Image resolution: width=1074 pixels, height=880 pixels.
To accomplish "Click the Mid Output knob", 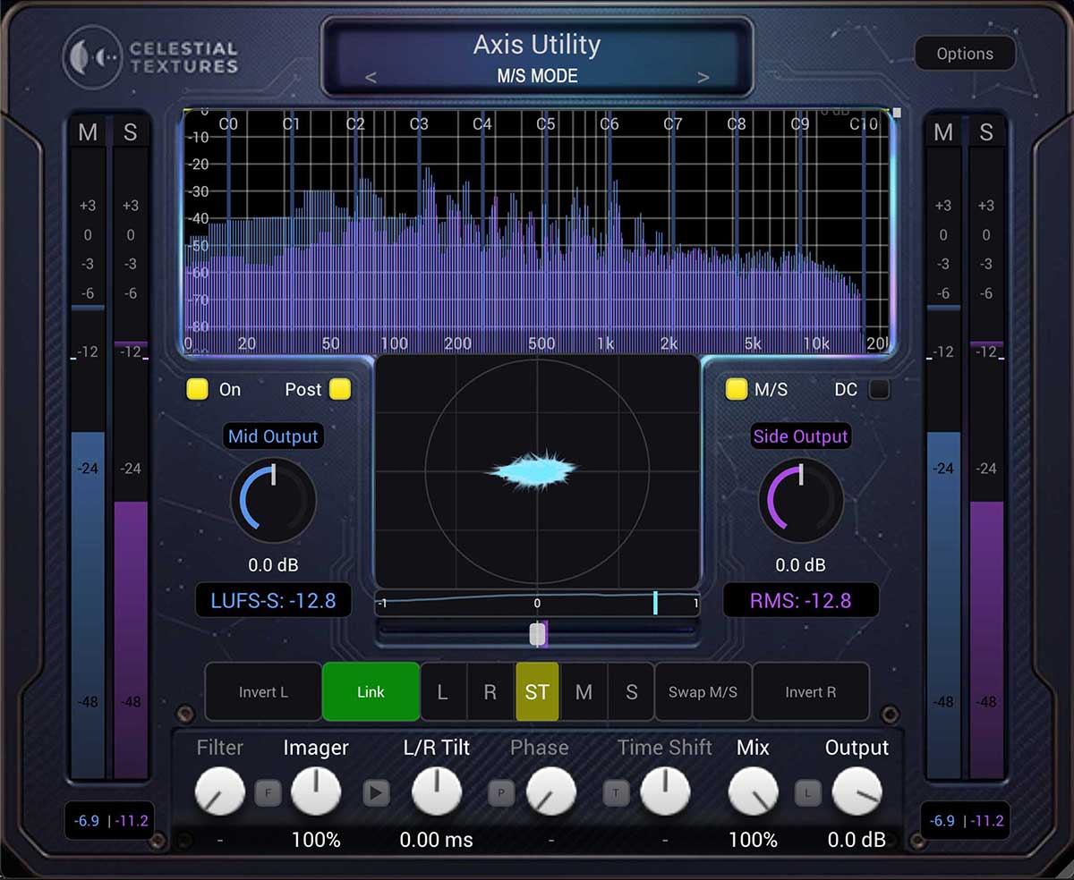I will [x=273, y=501].
